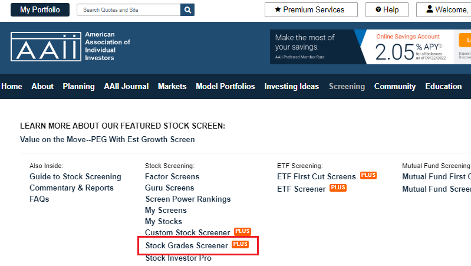The image size is (471, 266).
Task: Open My Portfolio
Action: pos(39,10)
